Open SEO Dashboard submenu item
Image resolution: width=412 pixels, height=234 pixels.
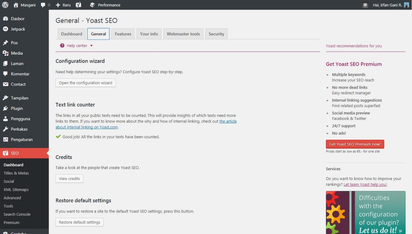[13, 165]
